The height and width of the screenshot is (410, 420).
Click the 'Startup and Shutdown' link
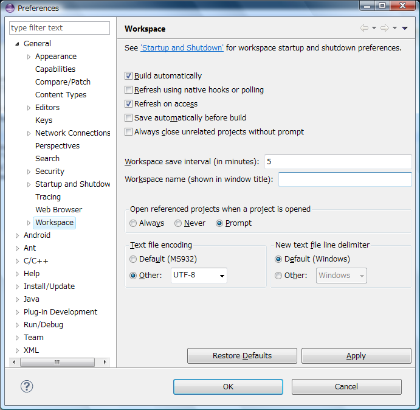coord(182,47)
